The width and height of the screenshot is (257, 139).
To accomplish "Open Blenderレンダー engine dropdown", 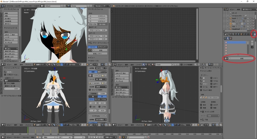I will 102,6.
